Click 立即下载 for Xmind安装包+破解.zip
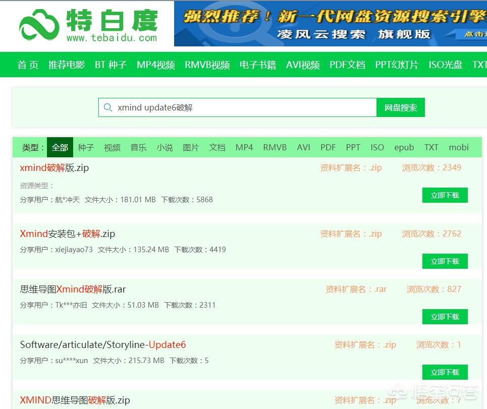 (445, 261)
